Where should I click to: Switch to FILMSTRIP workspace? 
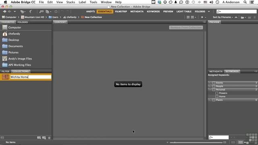point(121,12)
